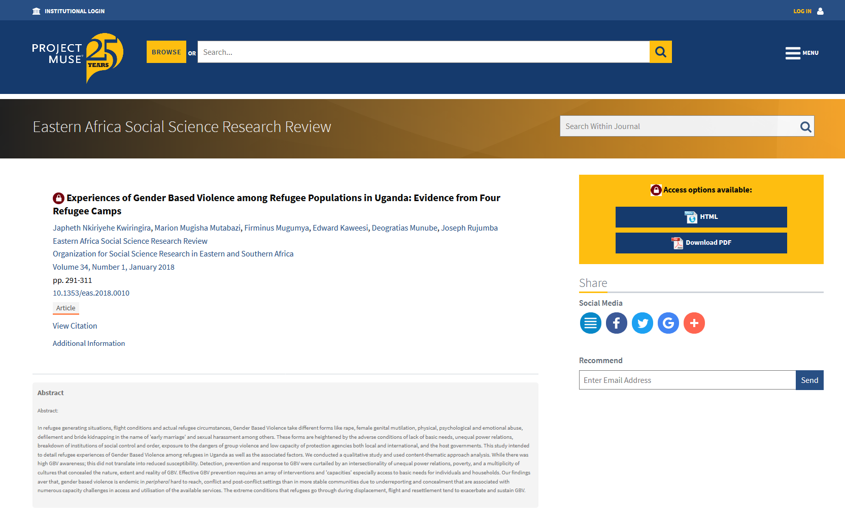
Task: Click the Enter Email Address field
Action: [687, 380]
